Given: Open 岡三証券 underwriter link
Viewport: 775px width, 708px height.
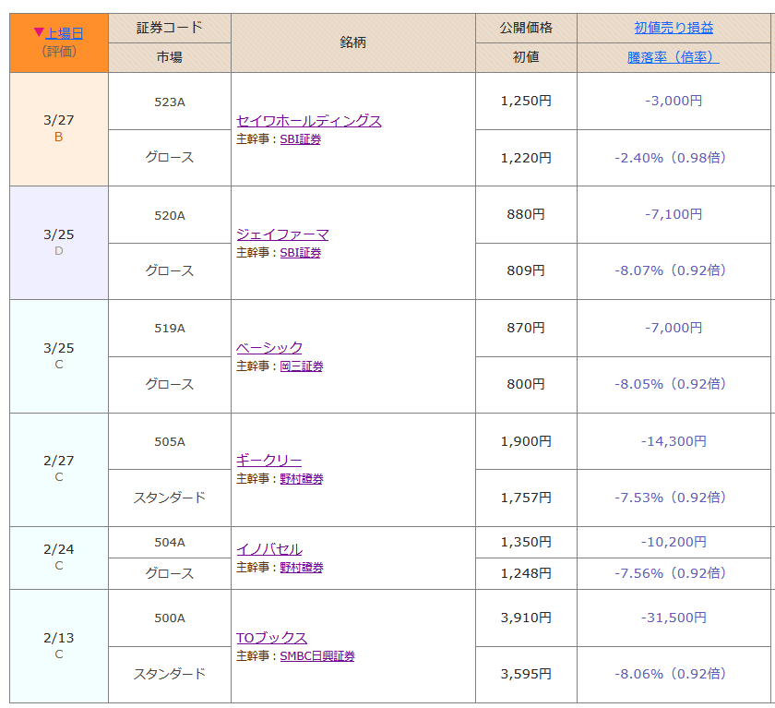Looking at the screenshot, I should click(302, 366).
